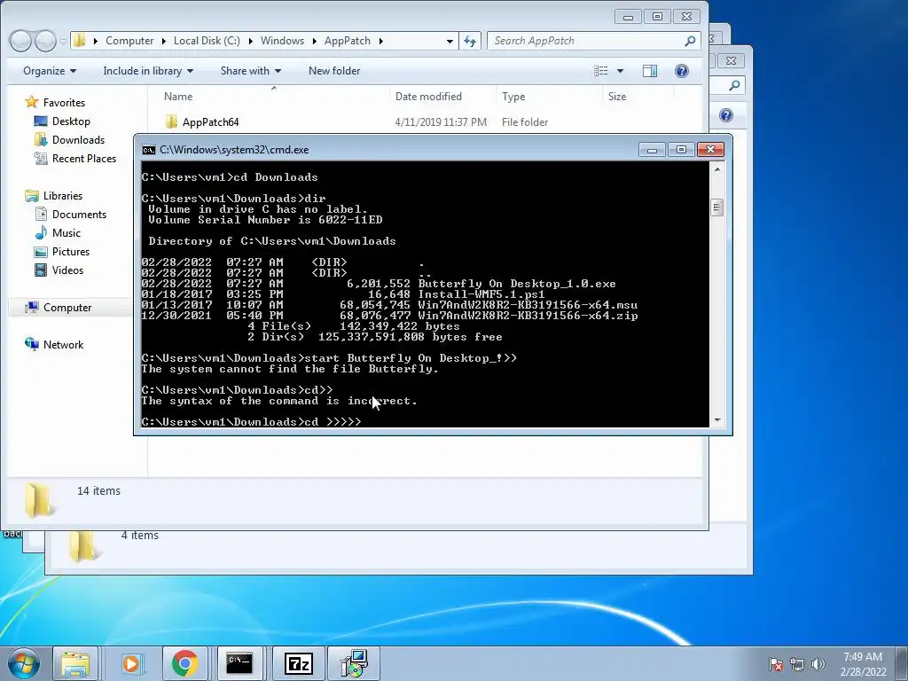This screenshot has width=908, height=681.
Task: Open Google Chrome from the taskbar
Action: tap(184, 663)
